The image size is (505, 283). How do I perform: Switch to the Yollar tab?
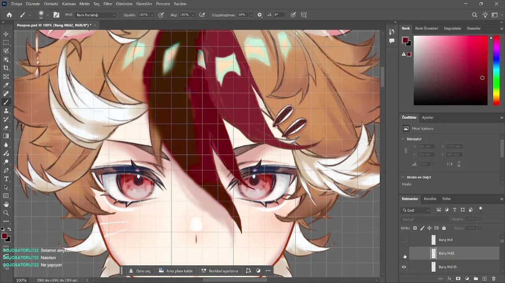pos(446,199)
